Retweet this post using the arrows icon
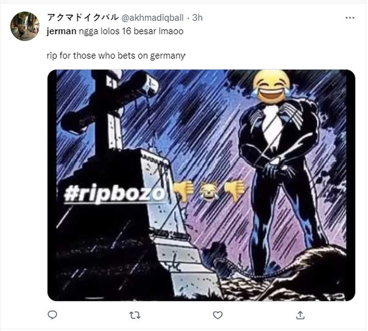Screen dimensions: 368x331 135,315
